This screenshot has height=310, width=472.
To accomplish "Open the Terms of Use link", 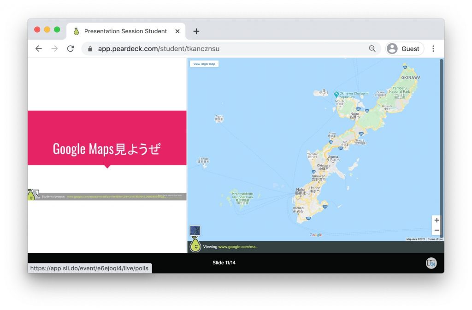I will [x=435, y=239].
